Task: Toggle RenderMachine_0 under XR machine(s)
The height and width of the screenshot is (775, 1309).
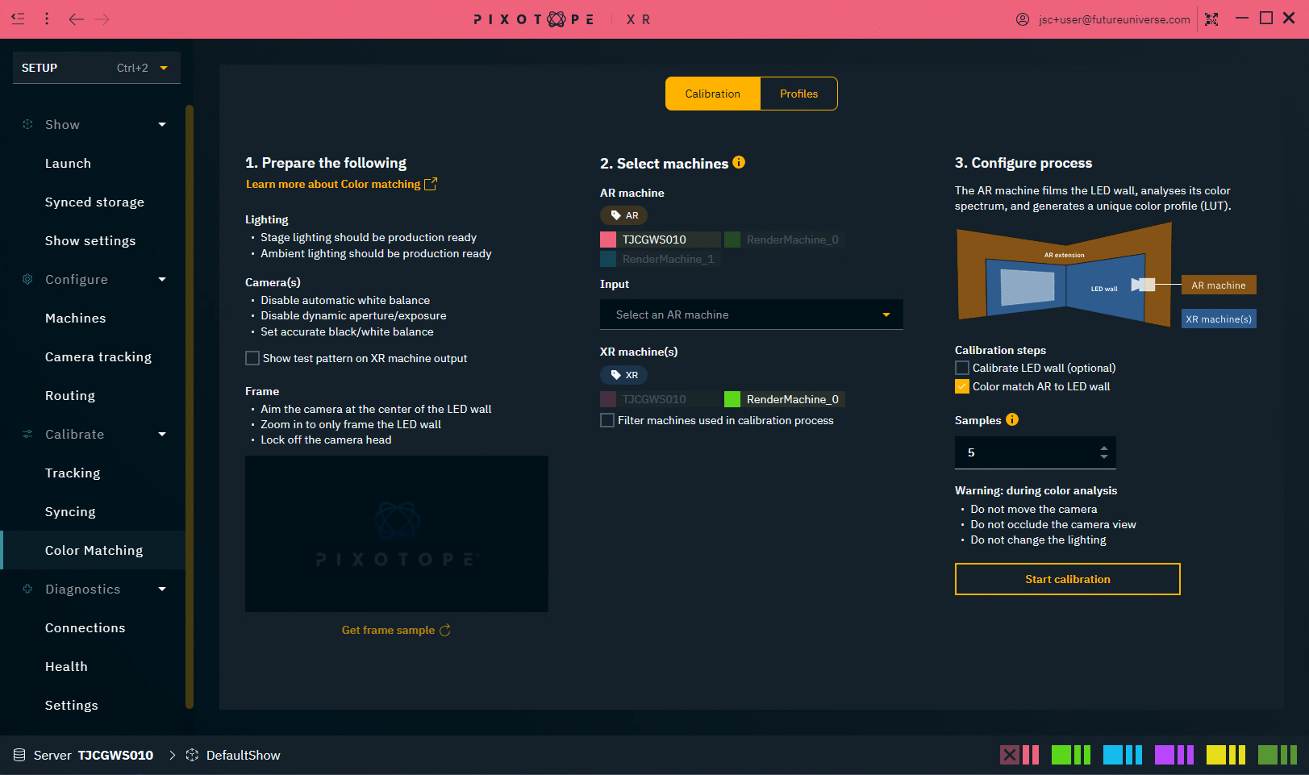Action: tap(785, 399)
